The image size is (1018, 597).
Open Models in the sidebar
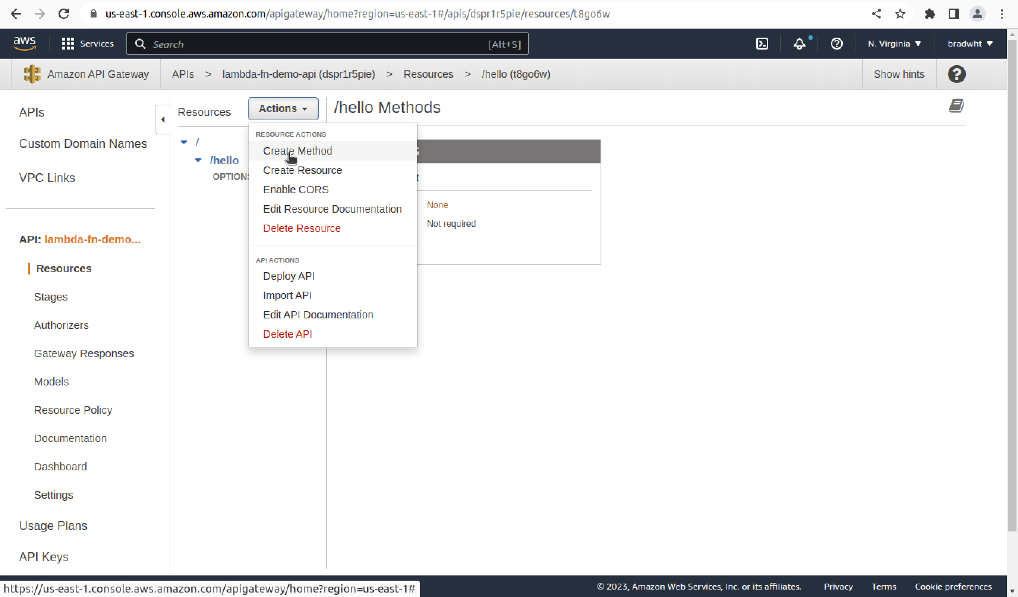click(51, 381)
